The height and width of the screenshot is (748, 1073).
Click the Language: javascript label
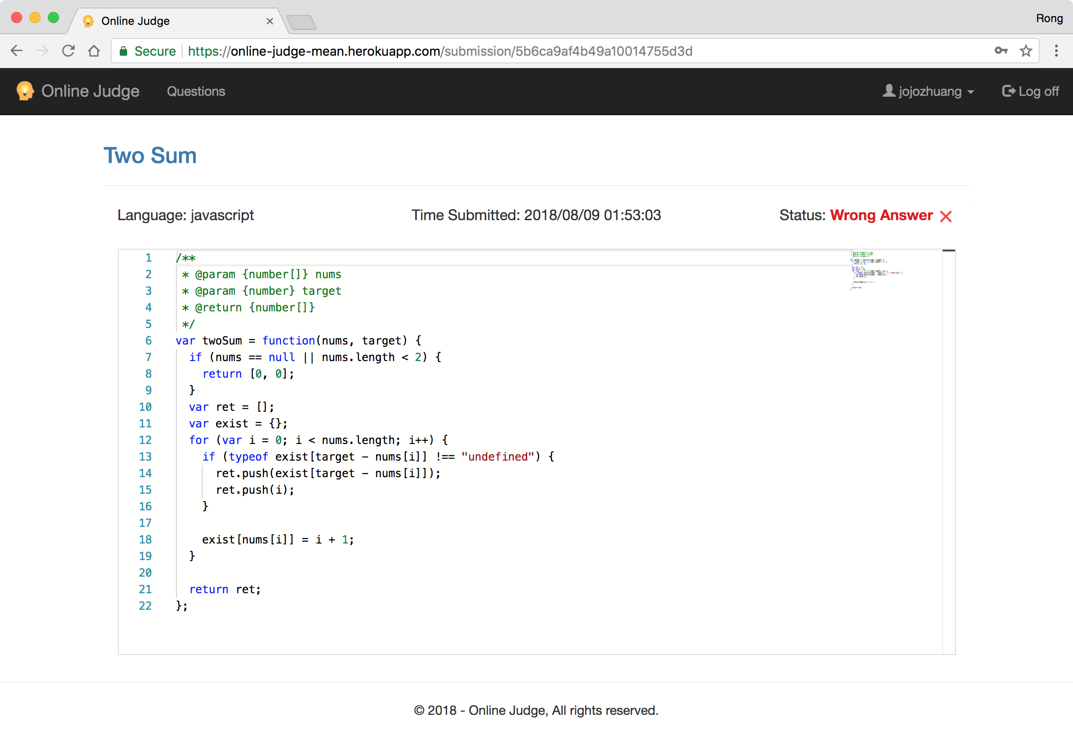186,215
